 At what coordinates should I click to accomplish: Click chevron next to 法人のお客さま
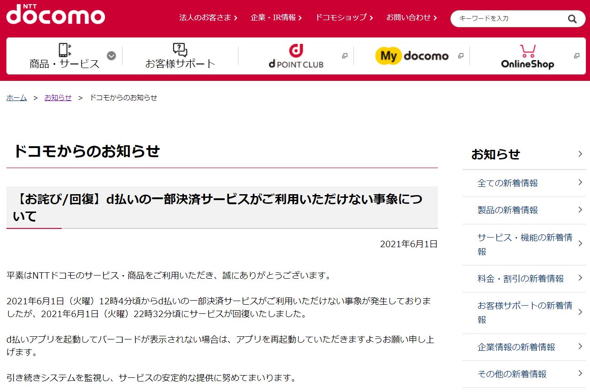point(236,18)
